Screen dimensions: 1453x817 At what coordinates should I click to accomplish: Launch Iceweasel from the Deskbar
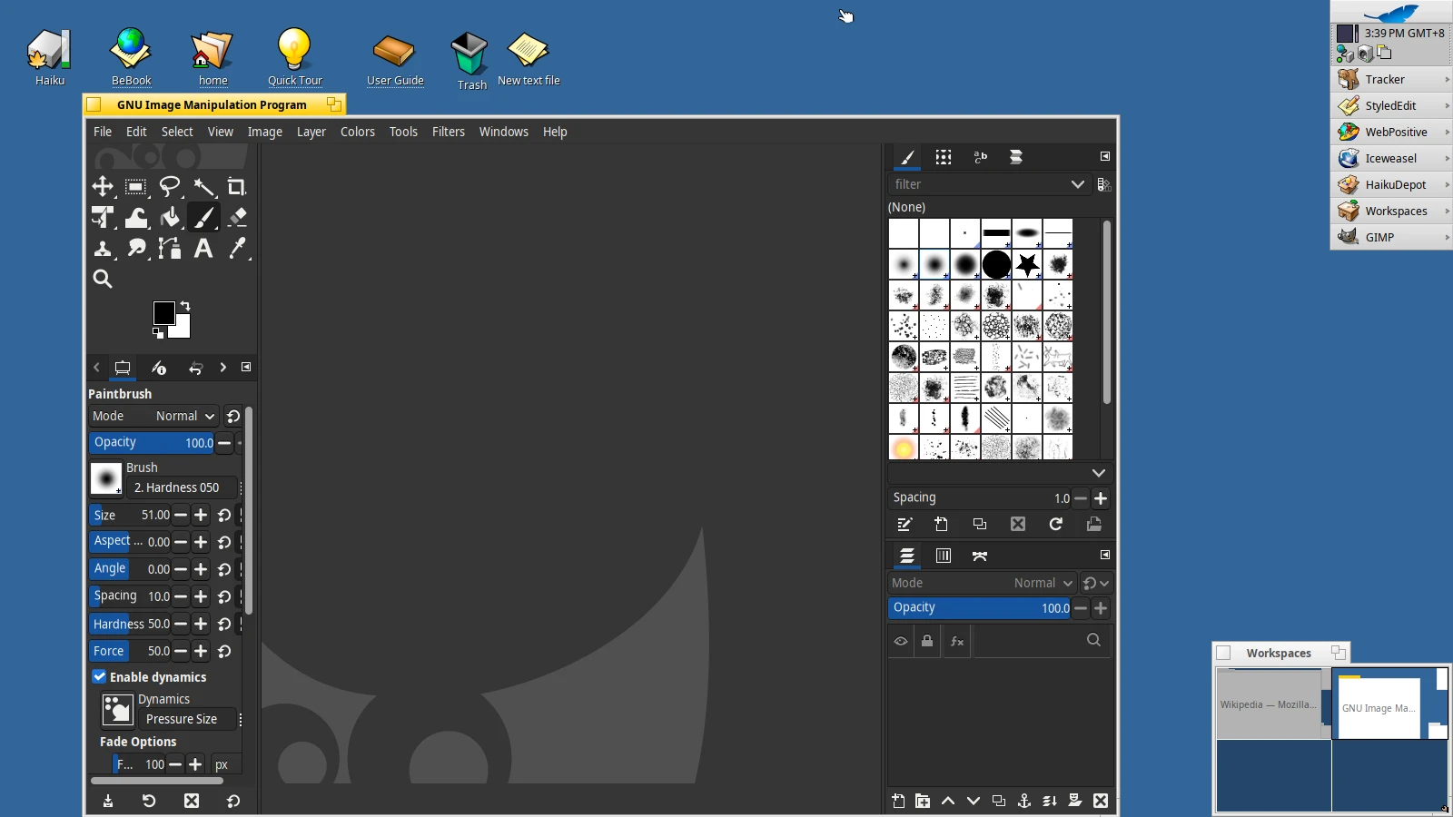(x=1389, y=158)
